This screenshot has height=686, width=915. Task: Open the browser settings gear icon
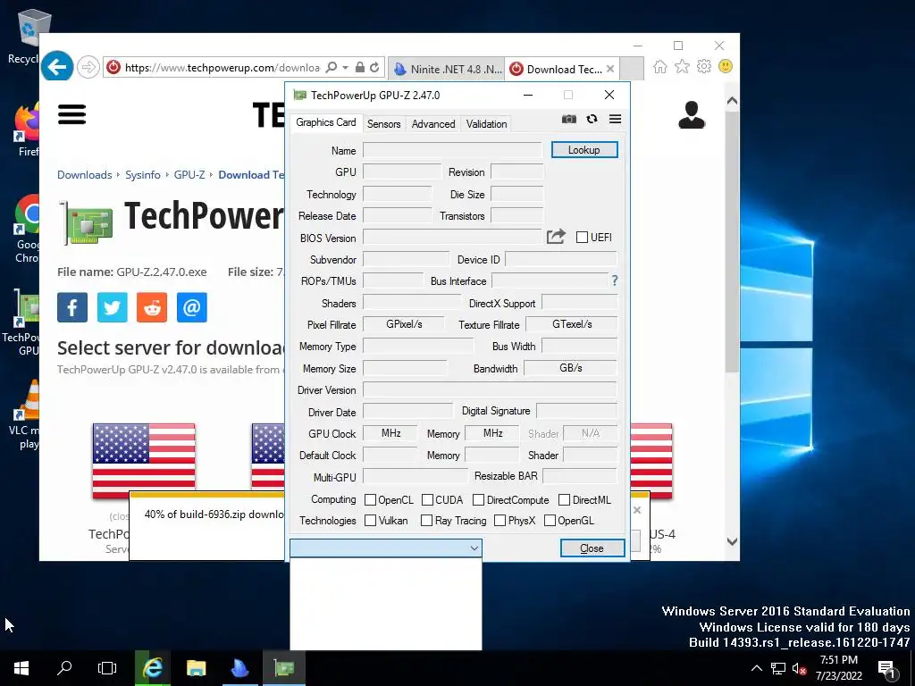[704, 66]
